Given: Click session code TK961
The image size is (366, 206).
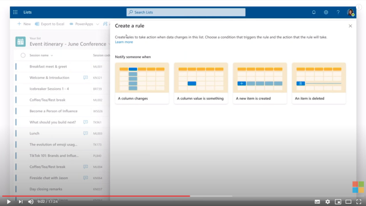Looking at the screenshot, I should click(97, 122).
